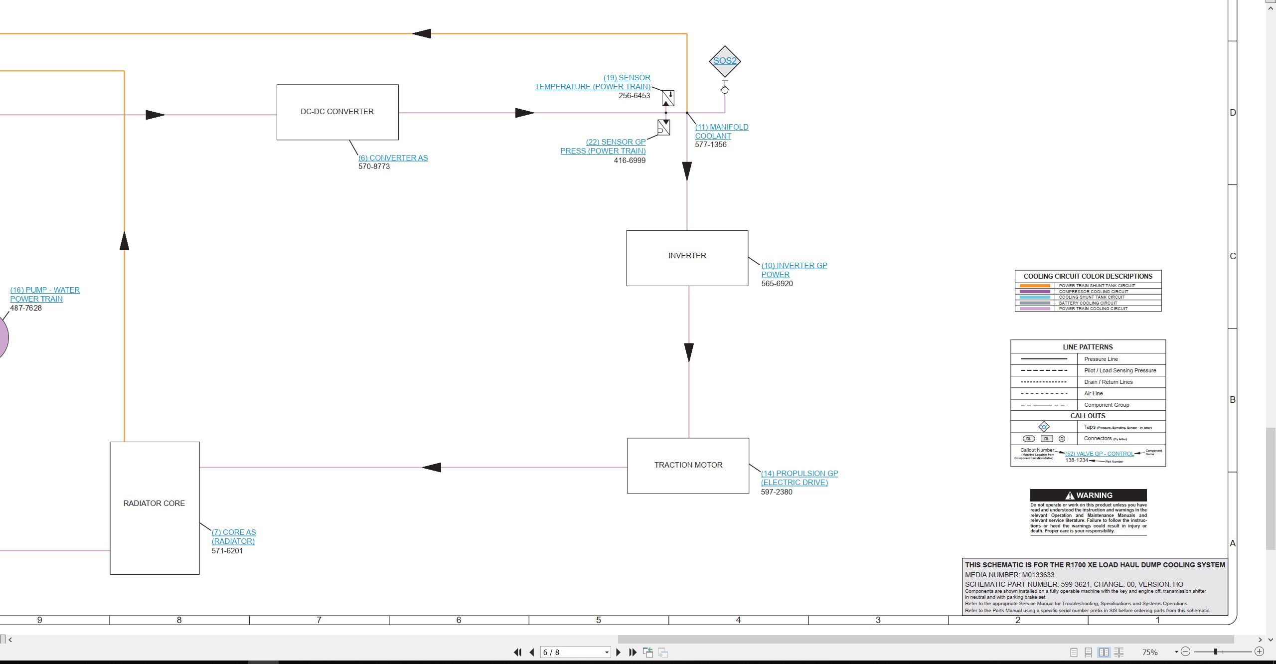Select continuous facing layout icon

pyautogui.click(x=1119, y=652)
